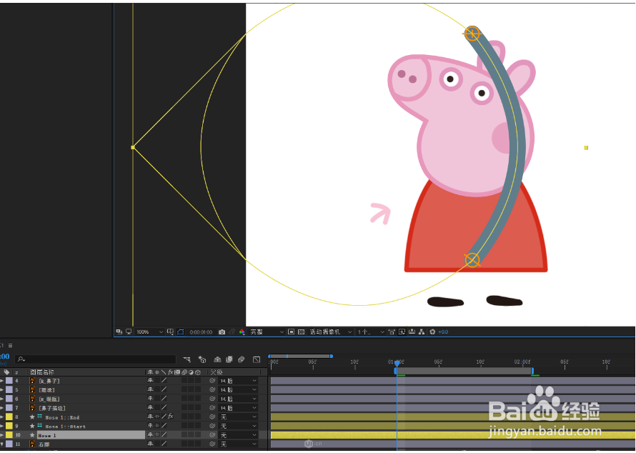Open parent dropdown of layer 7
636x453 pixels.
pos(239,407)
